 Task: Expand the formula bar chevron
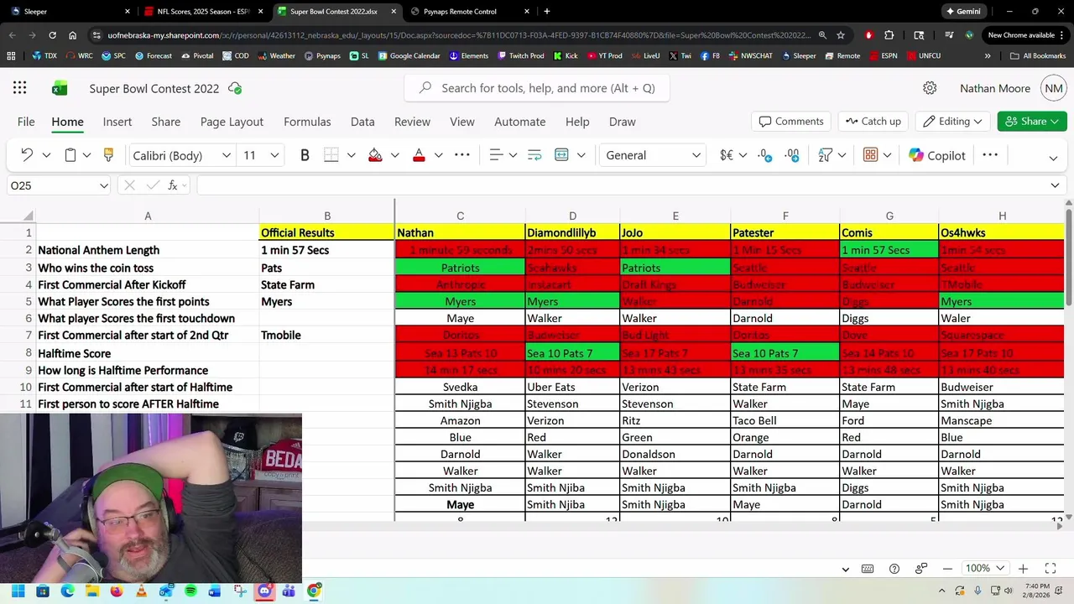point(1055,185)
